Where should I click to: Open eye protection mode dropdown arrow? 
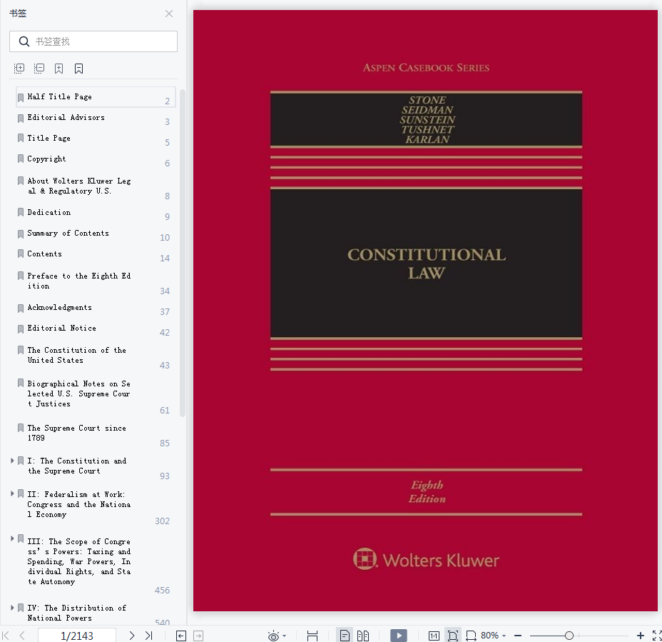click(x=284, y=636)
